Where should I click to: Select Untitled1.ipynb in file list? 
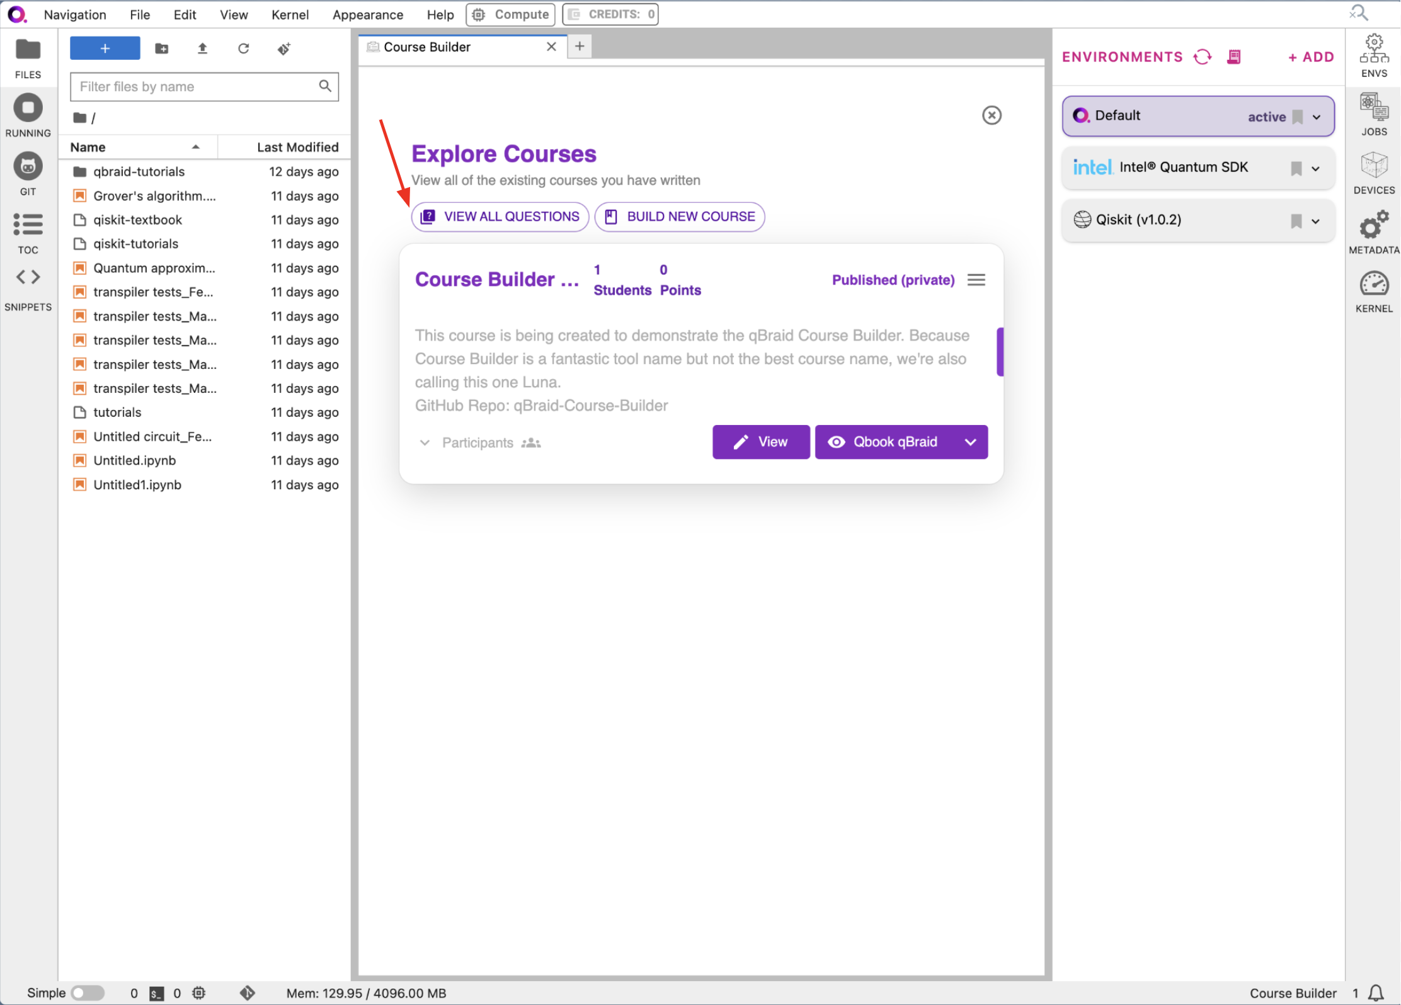(x=205, y=485)
